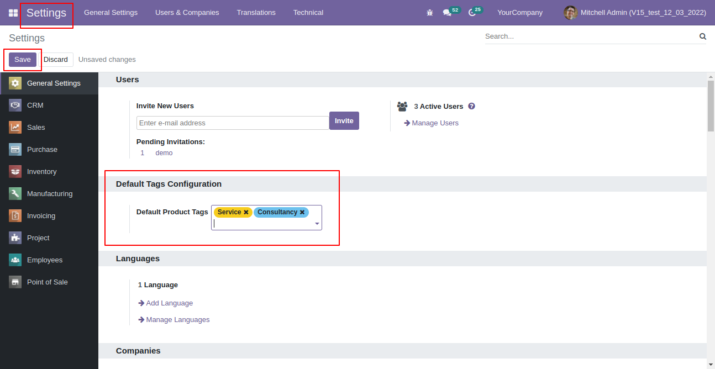The height and width of the screenshot is (369, 715).
Task: Select the Manufacturing wrench icon
Action: 15,193
